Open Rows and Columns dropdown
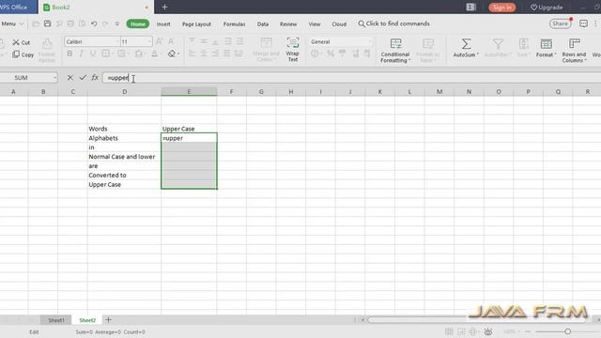601x338 pixels. click(574, 50)
